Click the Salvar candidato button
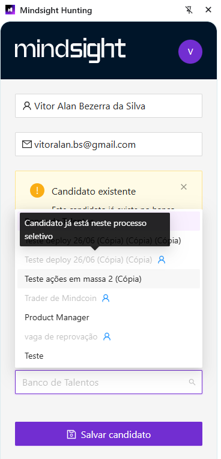This screenshot has width=221, height=459. (x=109, y=434)
